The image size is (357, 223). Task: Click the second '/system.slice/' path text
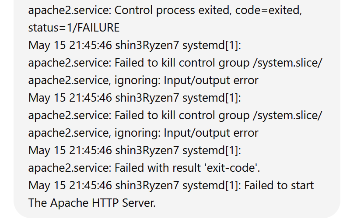(x=287, y=115)
